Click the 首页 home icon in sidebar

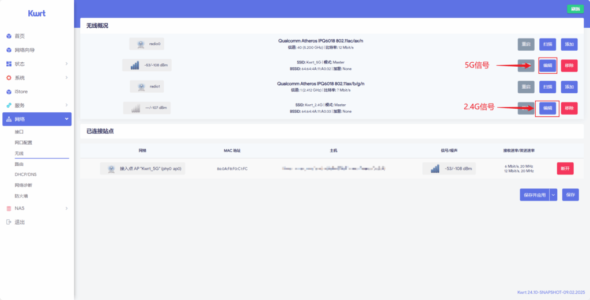point(9,36)
